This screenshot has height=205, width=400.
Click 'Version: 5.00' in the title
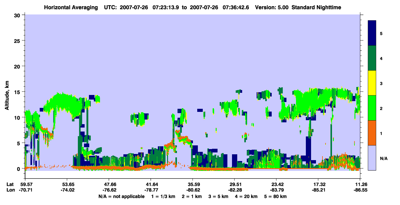tap(272, 7)
